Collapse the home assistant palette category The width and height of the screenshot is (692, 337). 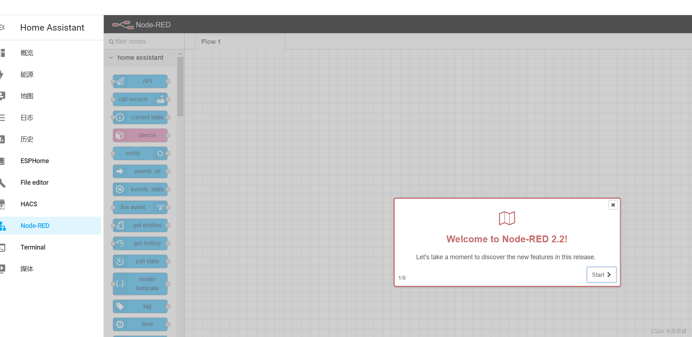(111, 58)
